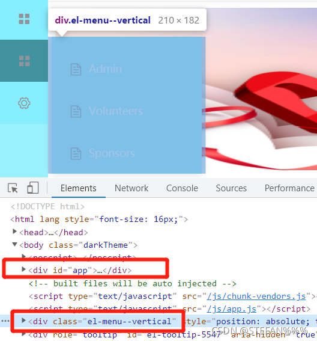Image resolution: width=317 pixels, height=341 pixels.
Task: Click the document icon beside Admin
Action: [x=76, y=69]
